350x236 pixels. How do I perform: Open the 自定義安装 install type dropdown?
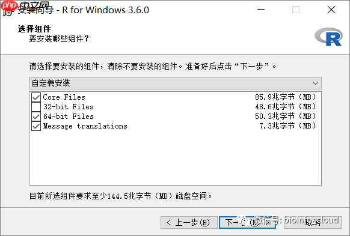[x=175, y=83]
